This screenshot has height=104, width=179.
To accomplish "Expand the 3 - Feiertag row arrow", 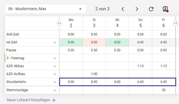I will (55, 58).
